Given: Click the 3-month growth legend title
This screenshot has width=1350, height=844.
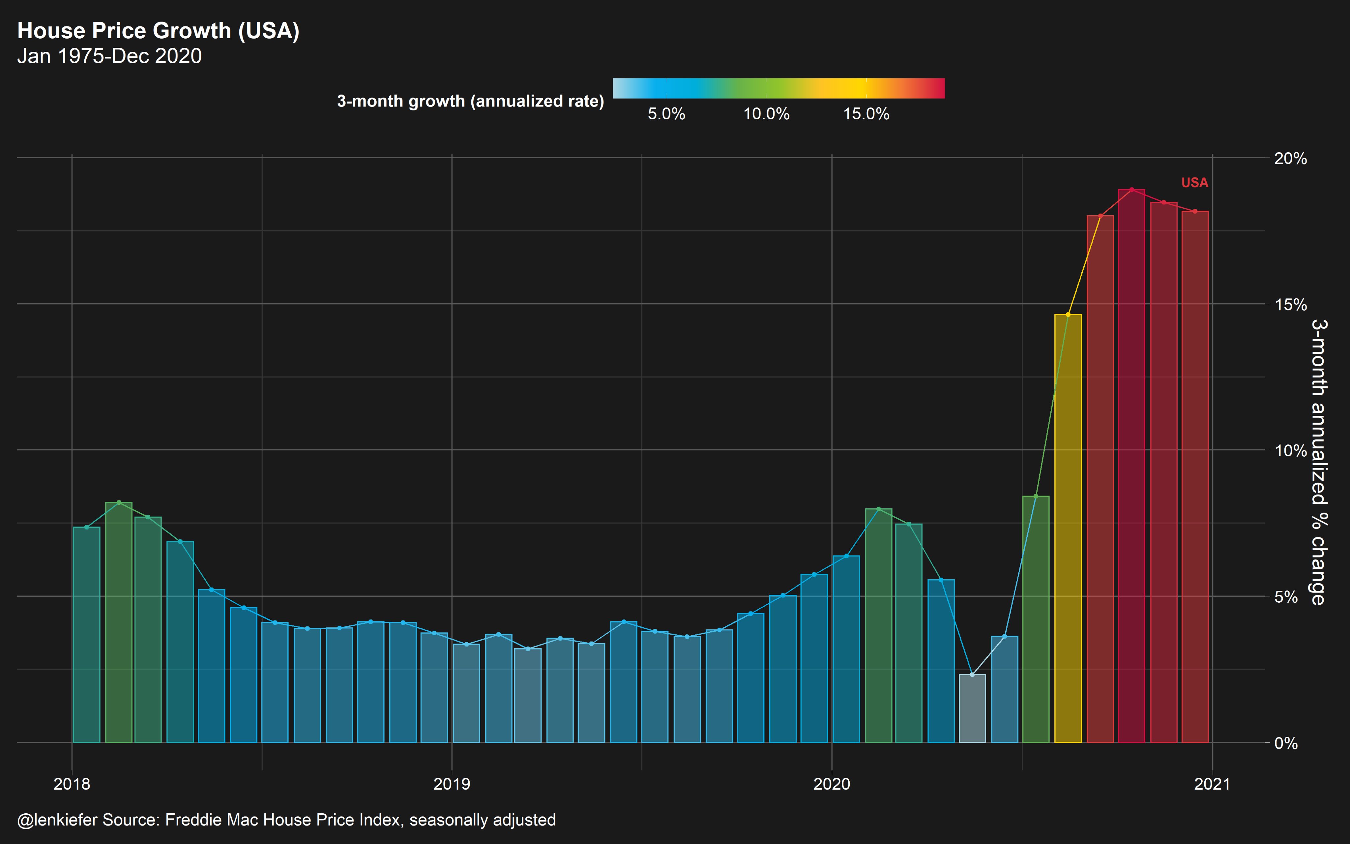Looking at the screenshot, I should (x=470, y=101).
